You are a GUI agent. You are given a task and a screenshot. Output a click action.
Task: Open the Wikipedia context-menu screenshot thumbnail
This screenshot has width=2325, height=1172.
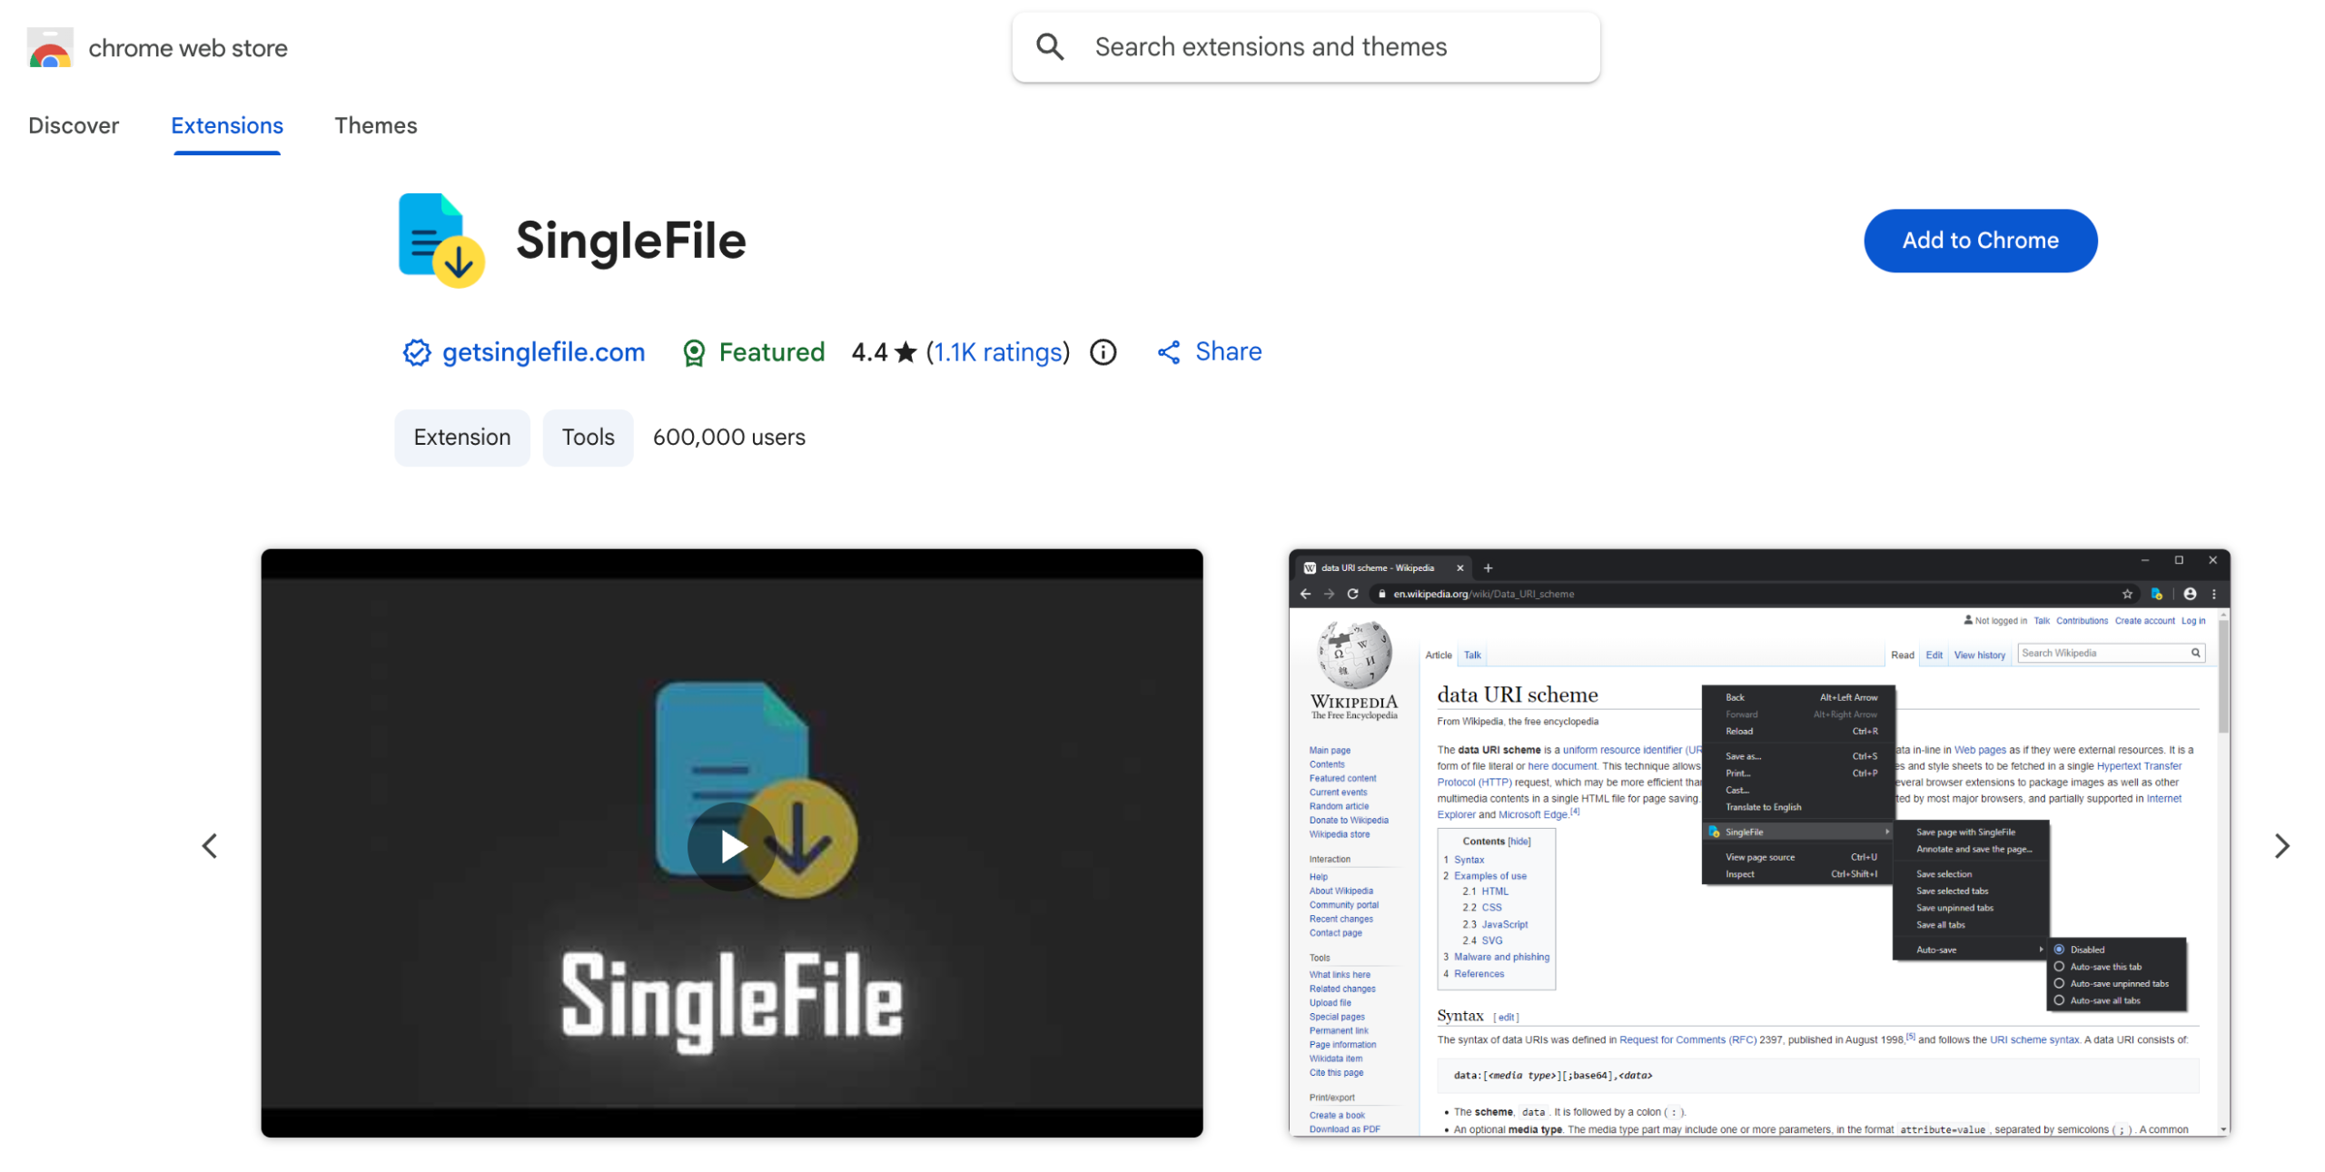pos(1758,842)
